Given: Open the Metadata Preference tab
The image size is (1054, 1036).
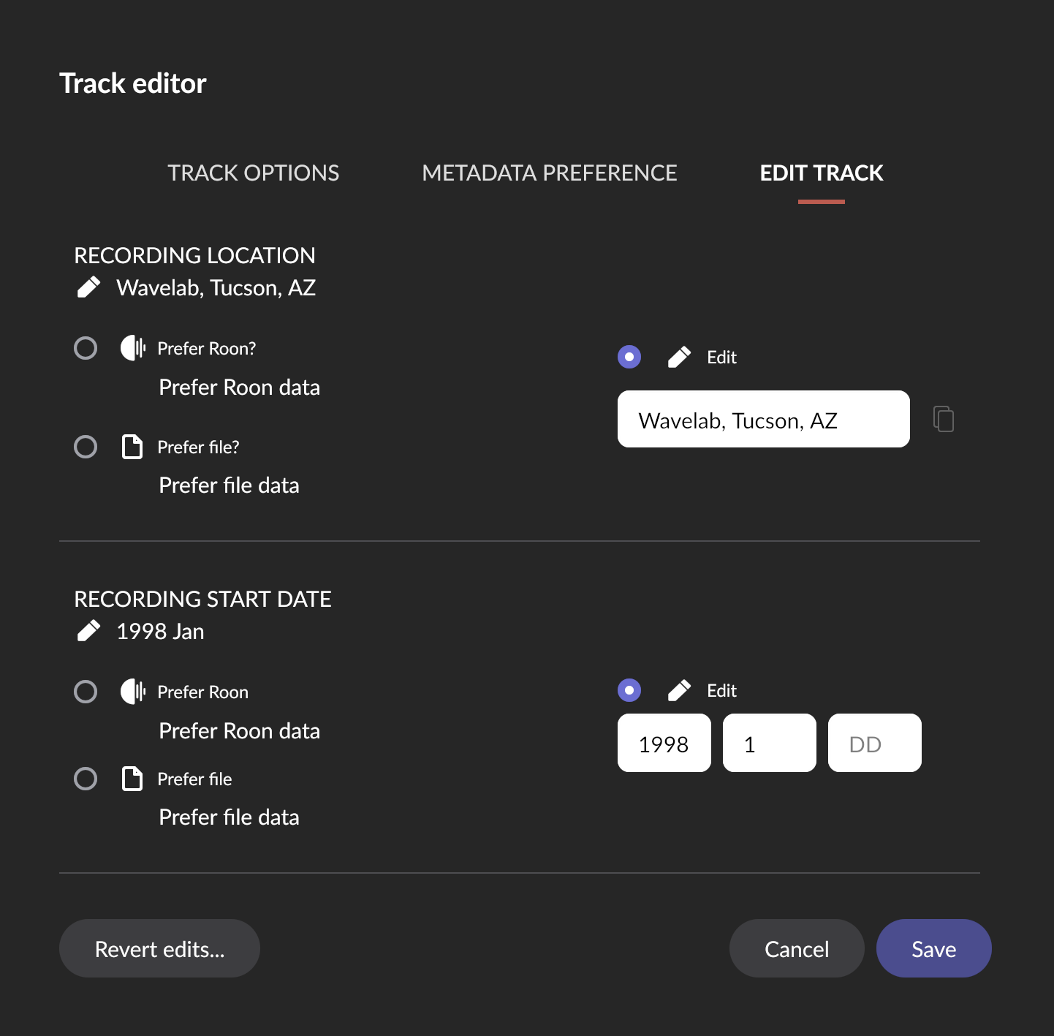Looking at the screenshot, I should click(549, 173).
